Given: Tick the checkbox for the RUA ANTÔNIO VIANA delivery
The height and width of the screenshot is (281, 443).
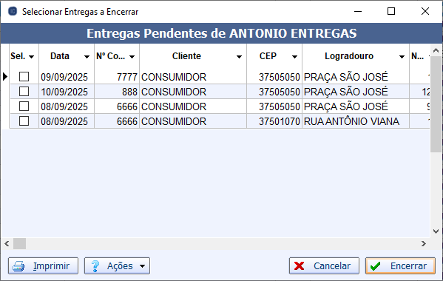Looking at the screenshot, I should coord(24,121).
